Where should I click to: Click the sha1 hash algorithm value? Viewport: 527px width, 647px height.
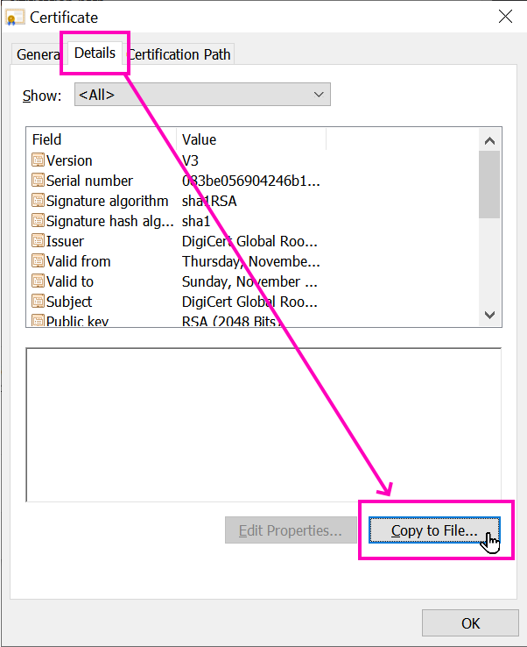[196, 221]
